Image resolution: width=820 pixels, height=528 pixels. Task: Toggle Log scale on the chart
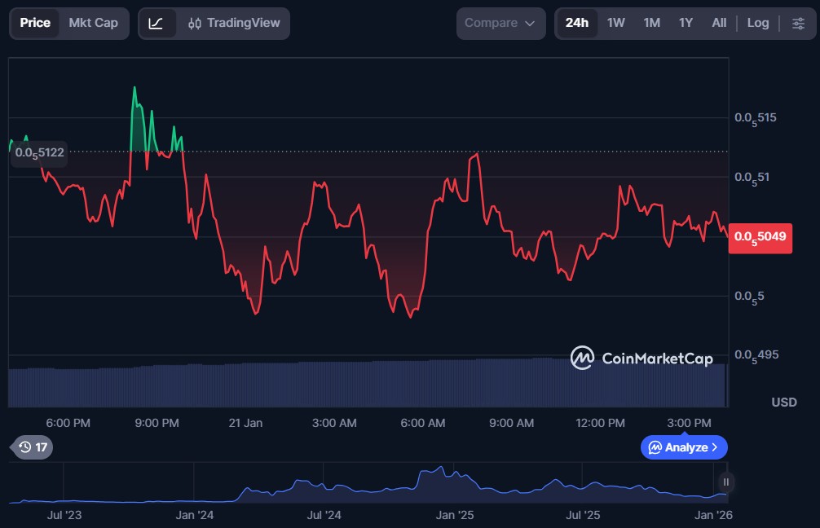pos(757,24)
